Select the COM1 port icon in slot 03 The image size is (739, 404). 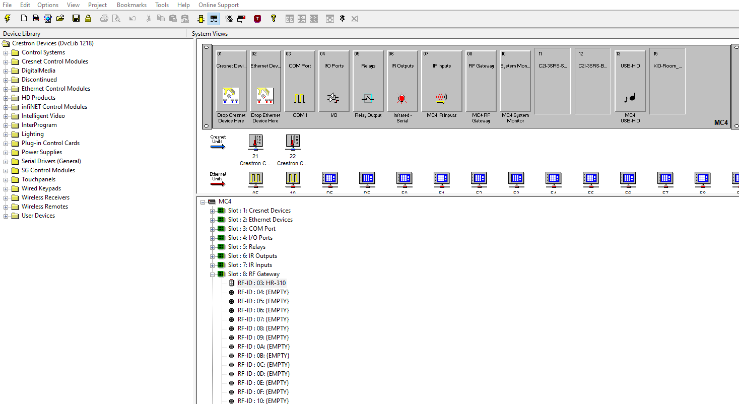[x=300, y=98]
